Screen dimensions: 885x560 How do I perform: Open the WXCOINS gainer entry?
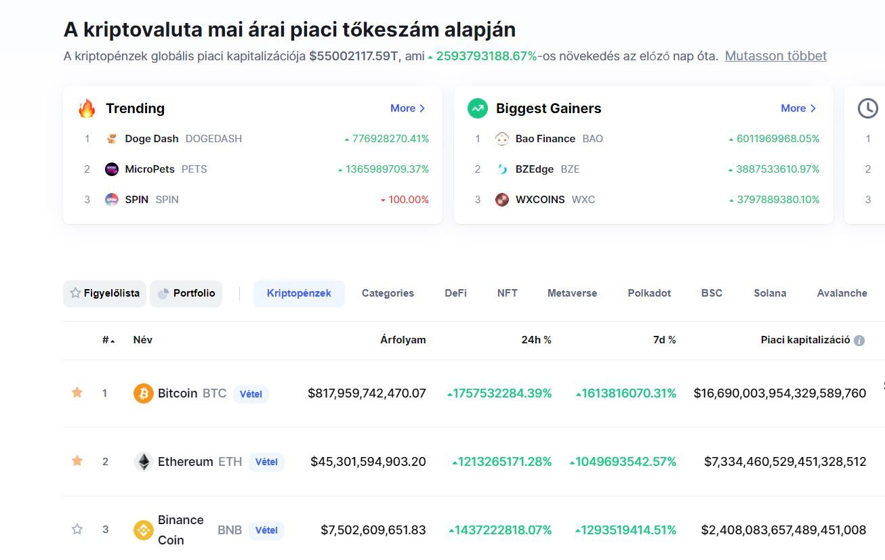540,200
